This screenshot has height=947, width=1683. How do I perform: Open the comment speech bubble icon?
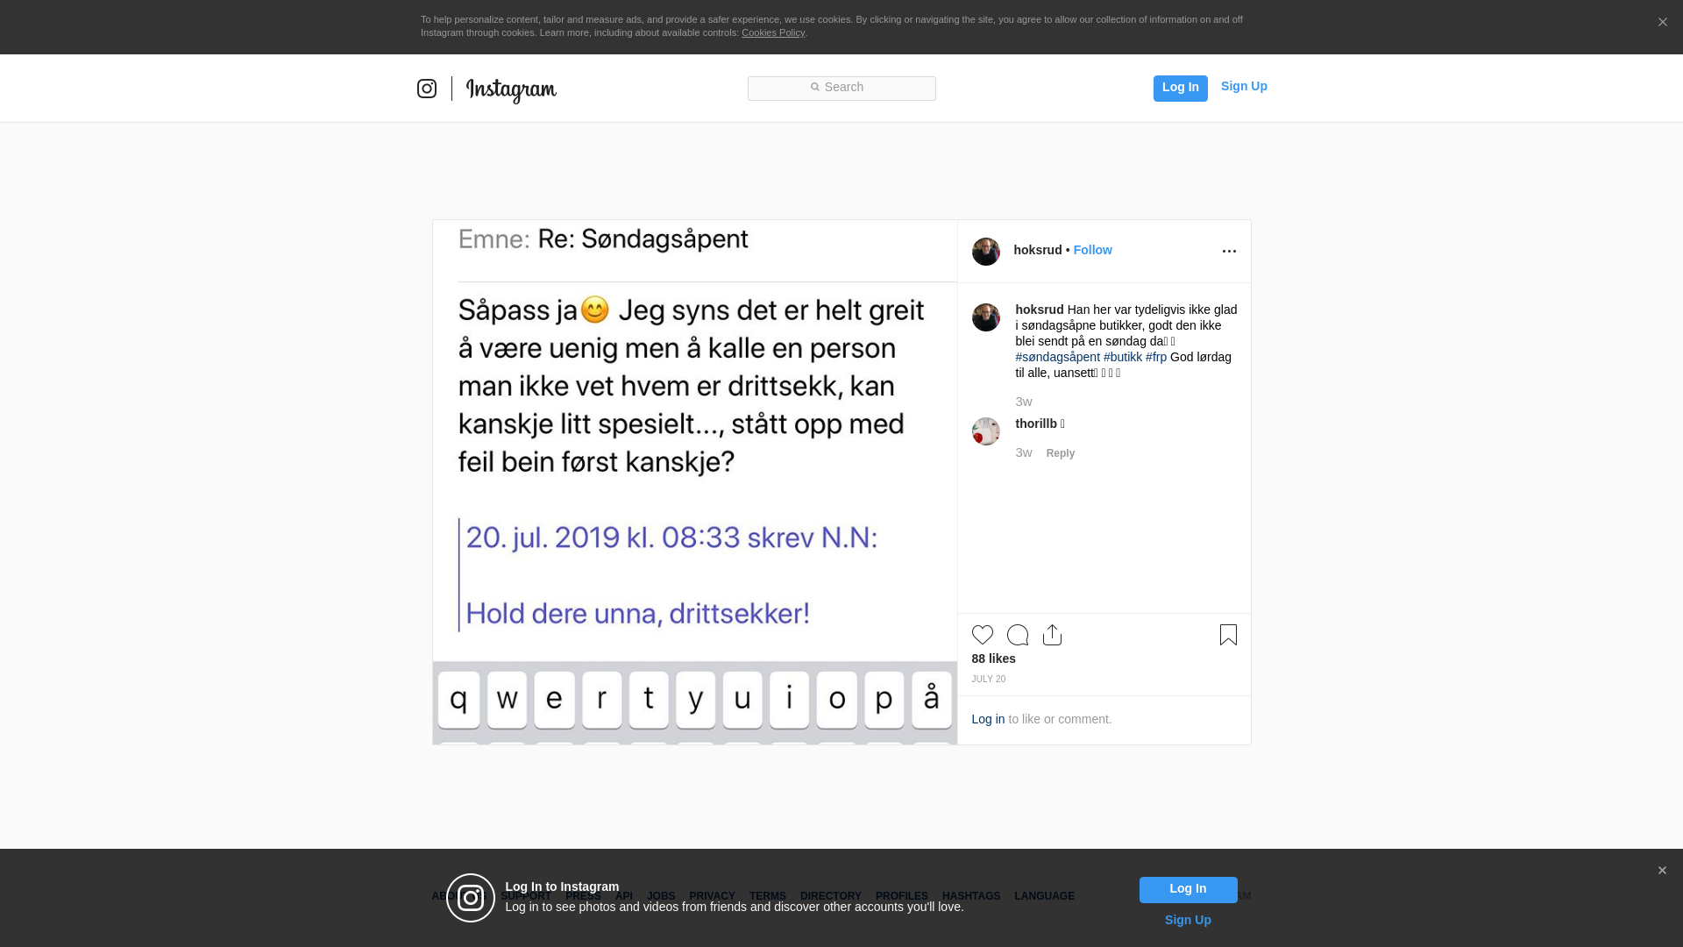click(1018, 635)
